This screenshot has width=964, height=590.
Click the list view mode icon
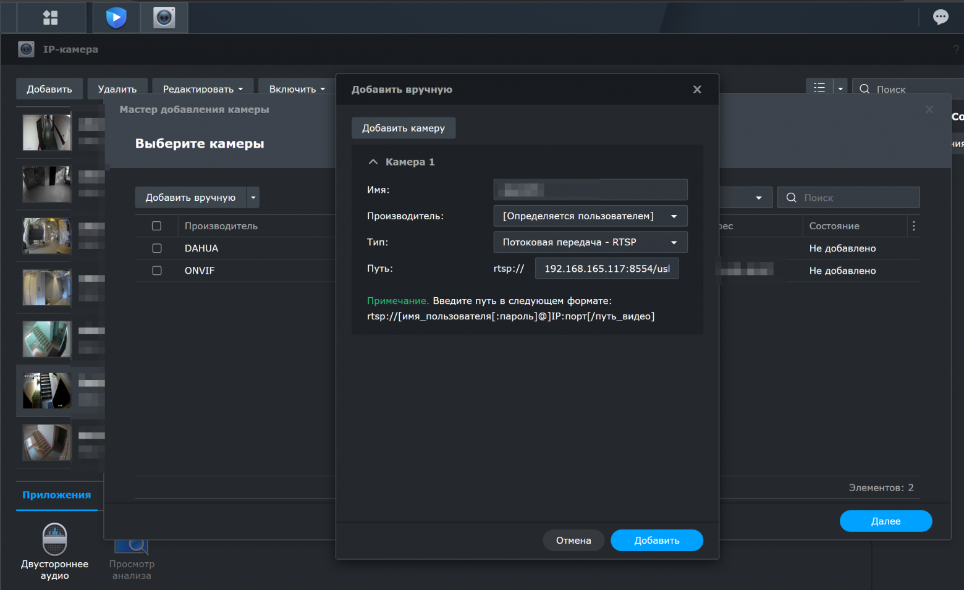pos(819,88)
